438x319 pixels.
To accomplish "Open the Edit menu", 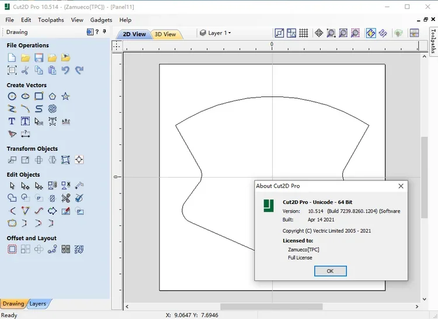I will pos(26,20).
